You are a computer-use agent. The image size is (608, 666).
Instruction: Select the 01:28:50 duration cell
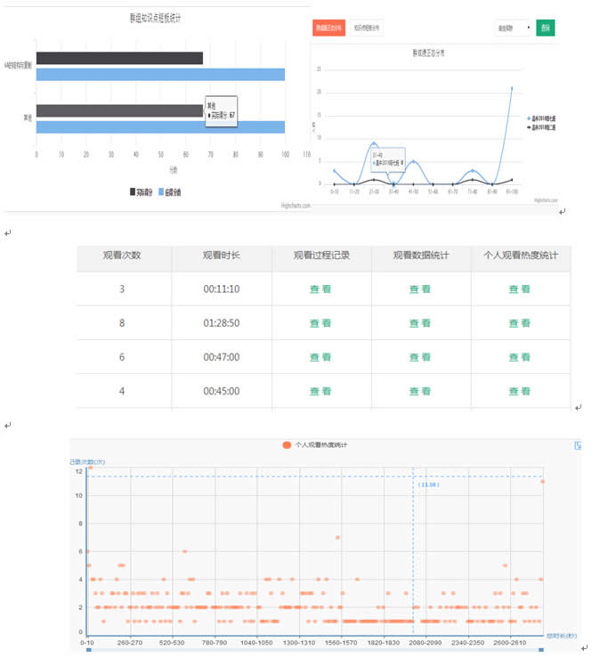click(x=221, y=323)
